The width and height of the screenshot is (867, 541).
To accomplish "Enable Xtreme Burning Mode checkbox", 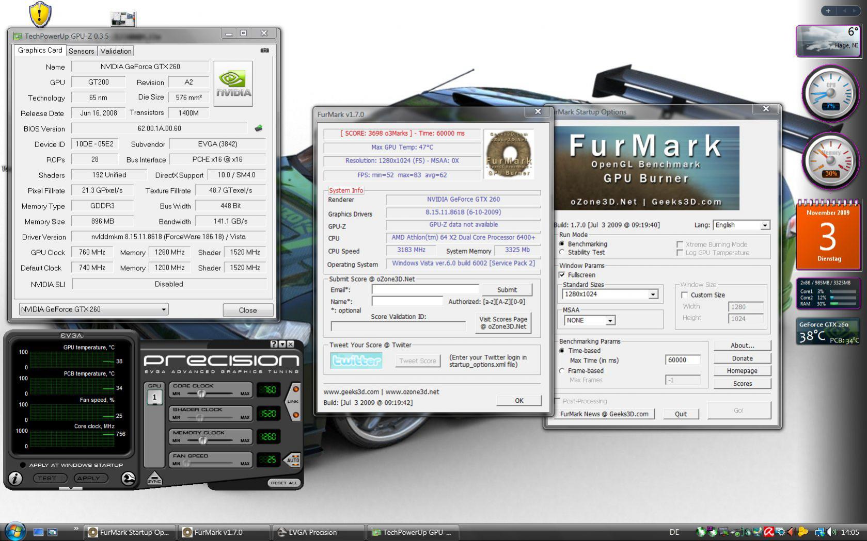I will 680,244.
